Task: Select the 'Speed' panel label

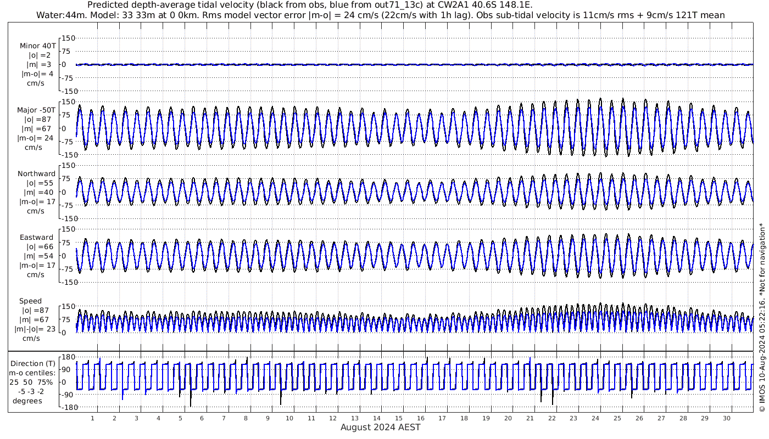Action: coord(30,301)
